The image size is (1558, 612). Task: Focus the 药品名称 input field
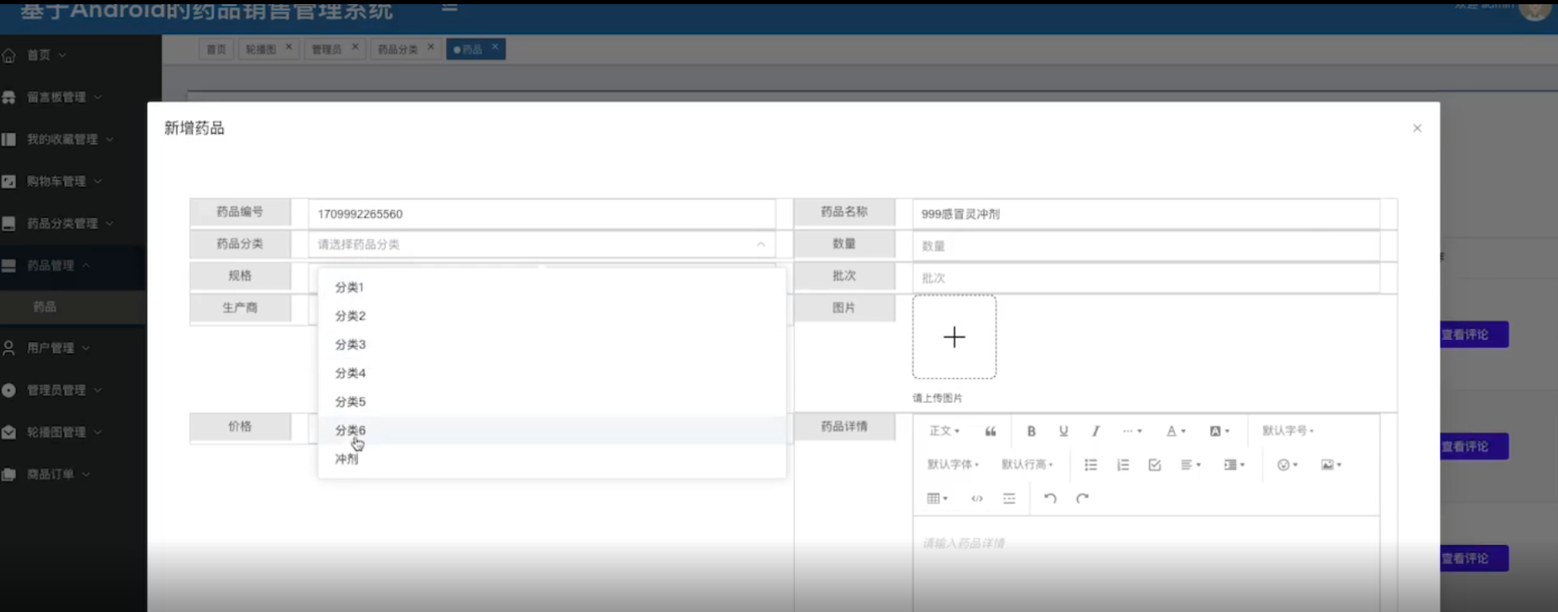pos(1146,213)
